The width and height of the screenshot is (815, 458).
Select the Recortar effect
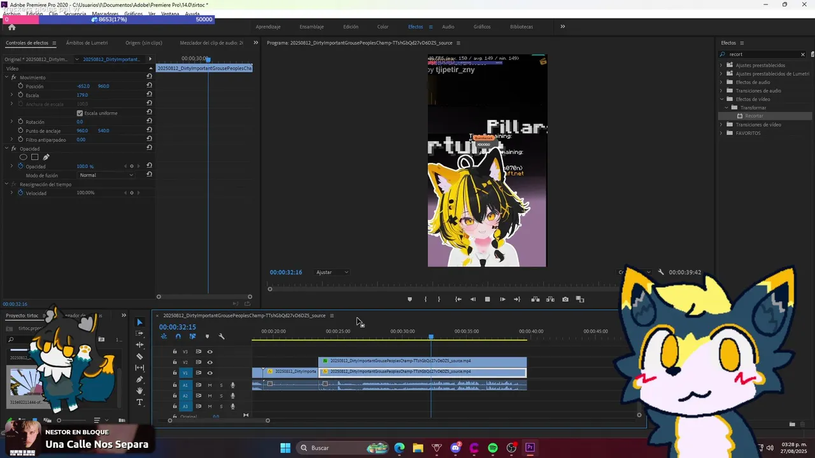[x=754, y=116]
